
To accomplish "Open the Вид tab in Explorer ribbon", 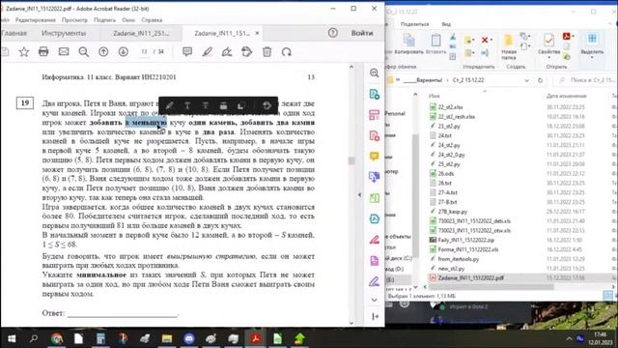I will pos(446,24).
